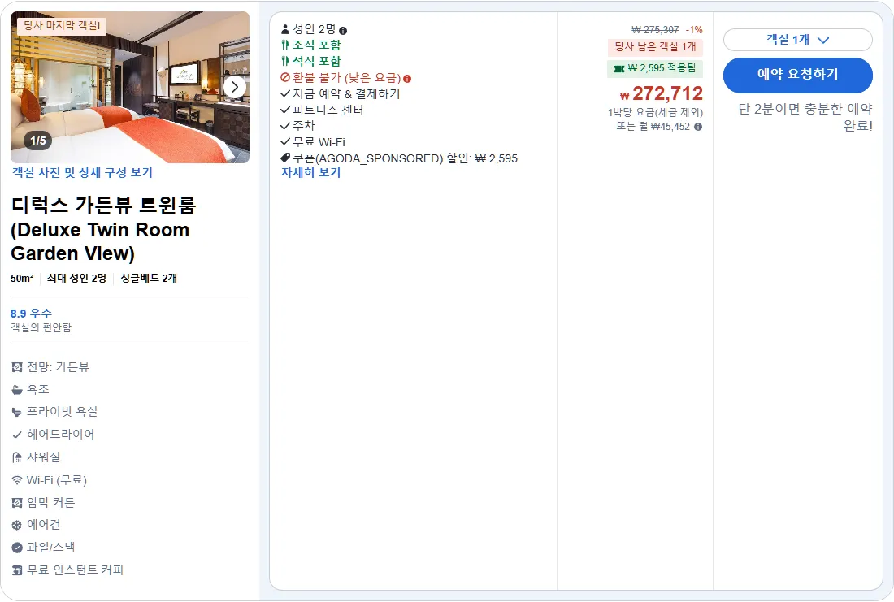894x602 pixels.
Task: Click the air conditioner icon by 에어컨
Action: (17, 525)
